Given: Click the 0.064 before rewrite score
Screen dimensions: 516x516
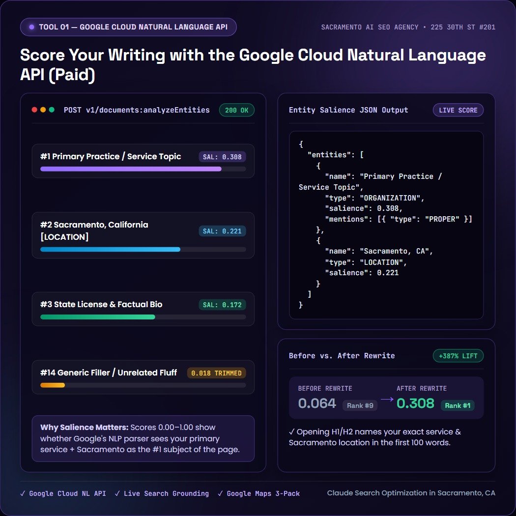Looking at the screenshot, I should pos(317,403).
